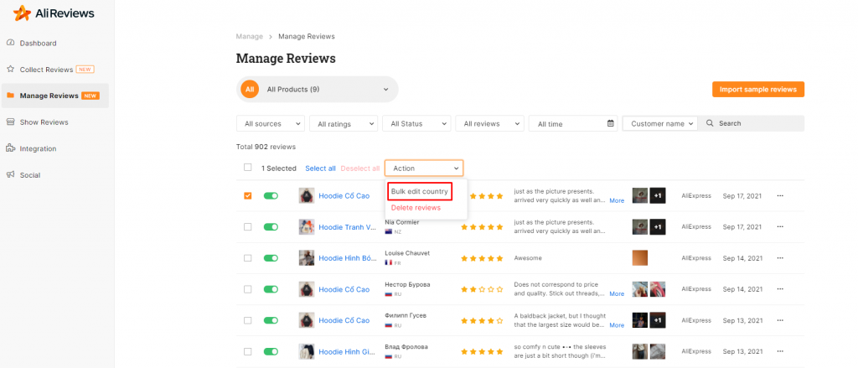
Task: Click the Collect Reviews star outline icon
Action: point(10,69)
